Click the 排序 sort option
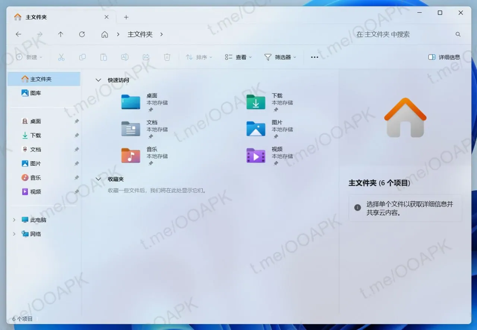477x330 pixels. (x=199, y=57)
